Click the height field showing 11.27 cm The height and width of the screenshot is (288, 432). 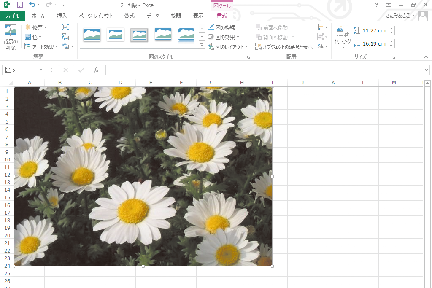point(374,30)
